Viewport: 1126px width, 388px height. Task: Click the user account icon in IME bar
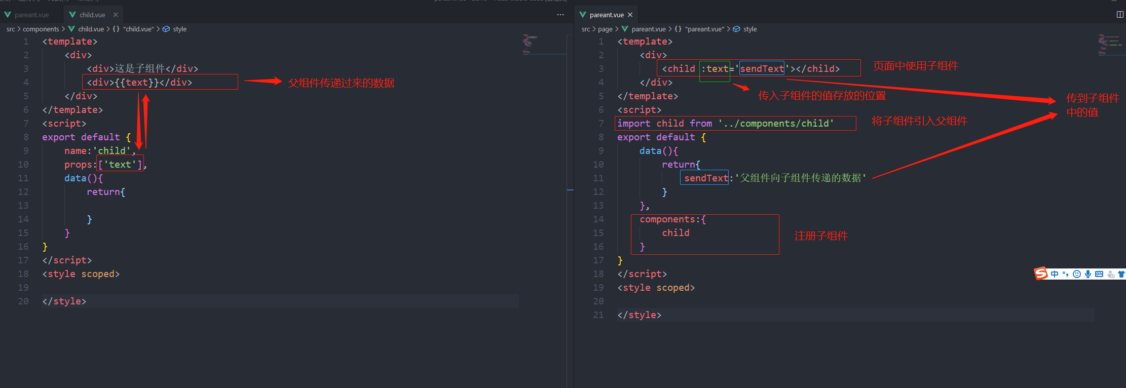(1111, 274)
